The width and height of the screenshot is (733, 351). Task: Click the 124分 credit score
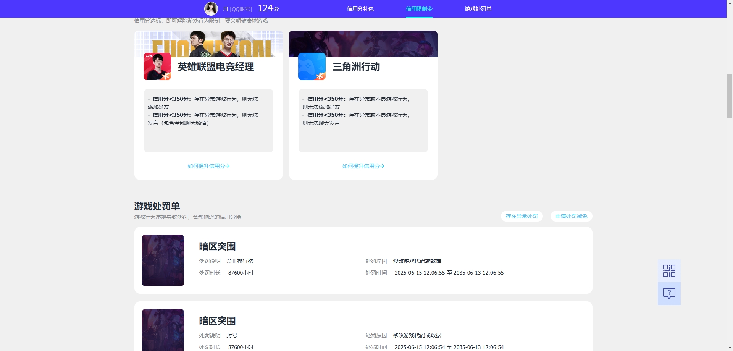coord(268,8)
